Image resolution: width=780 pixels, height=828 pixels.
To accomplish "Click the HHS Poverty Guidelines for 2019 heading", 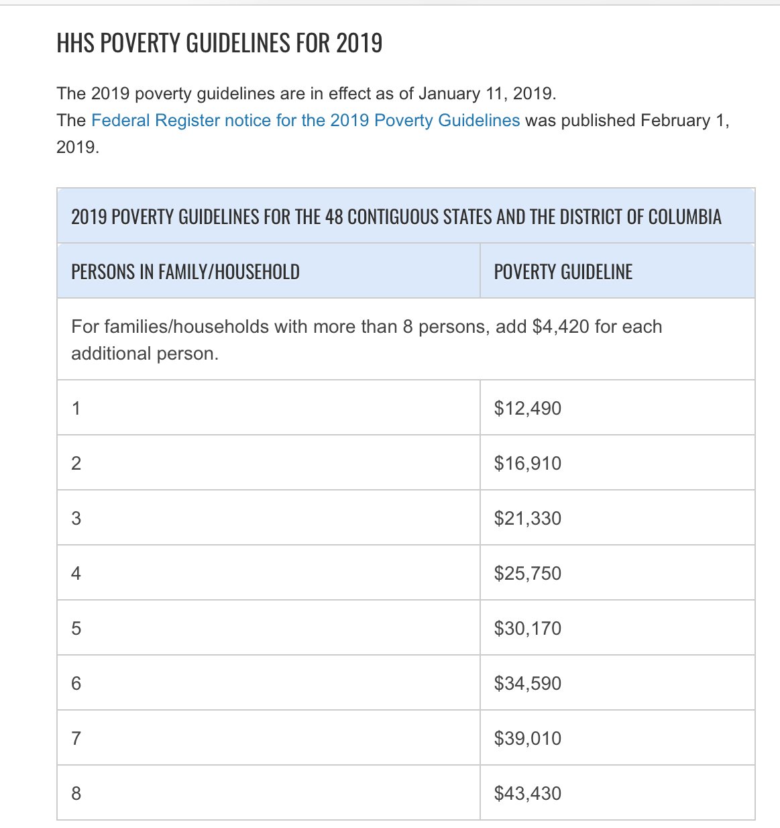I will point(219,44).
